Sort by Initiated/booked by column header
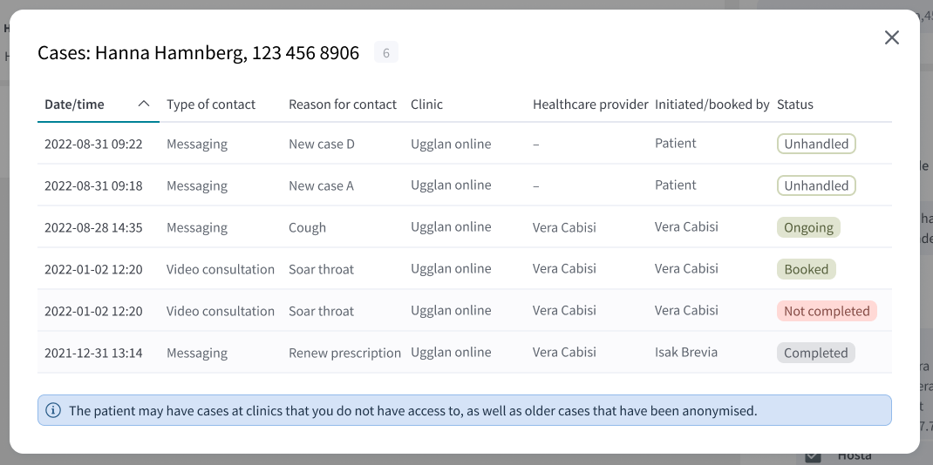 coord(712,104)
